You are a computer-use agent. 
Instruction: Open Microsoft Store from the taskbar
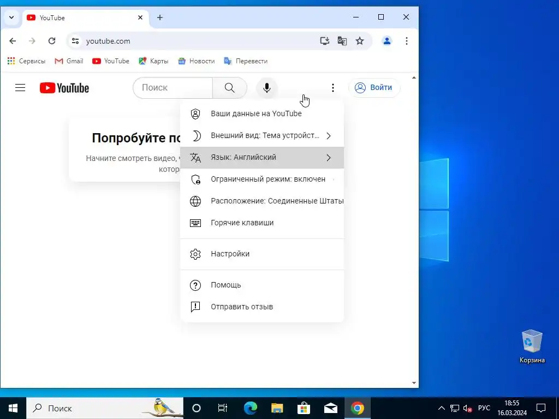point(304,408)
